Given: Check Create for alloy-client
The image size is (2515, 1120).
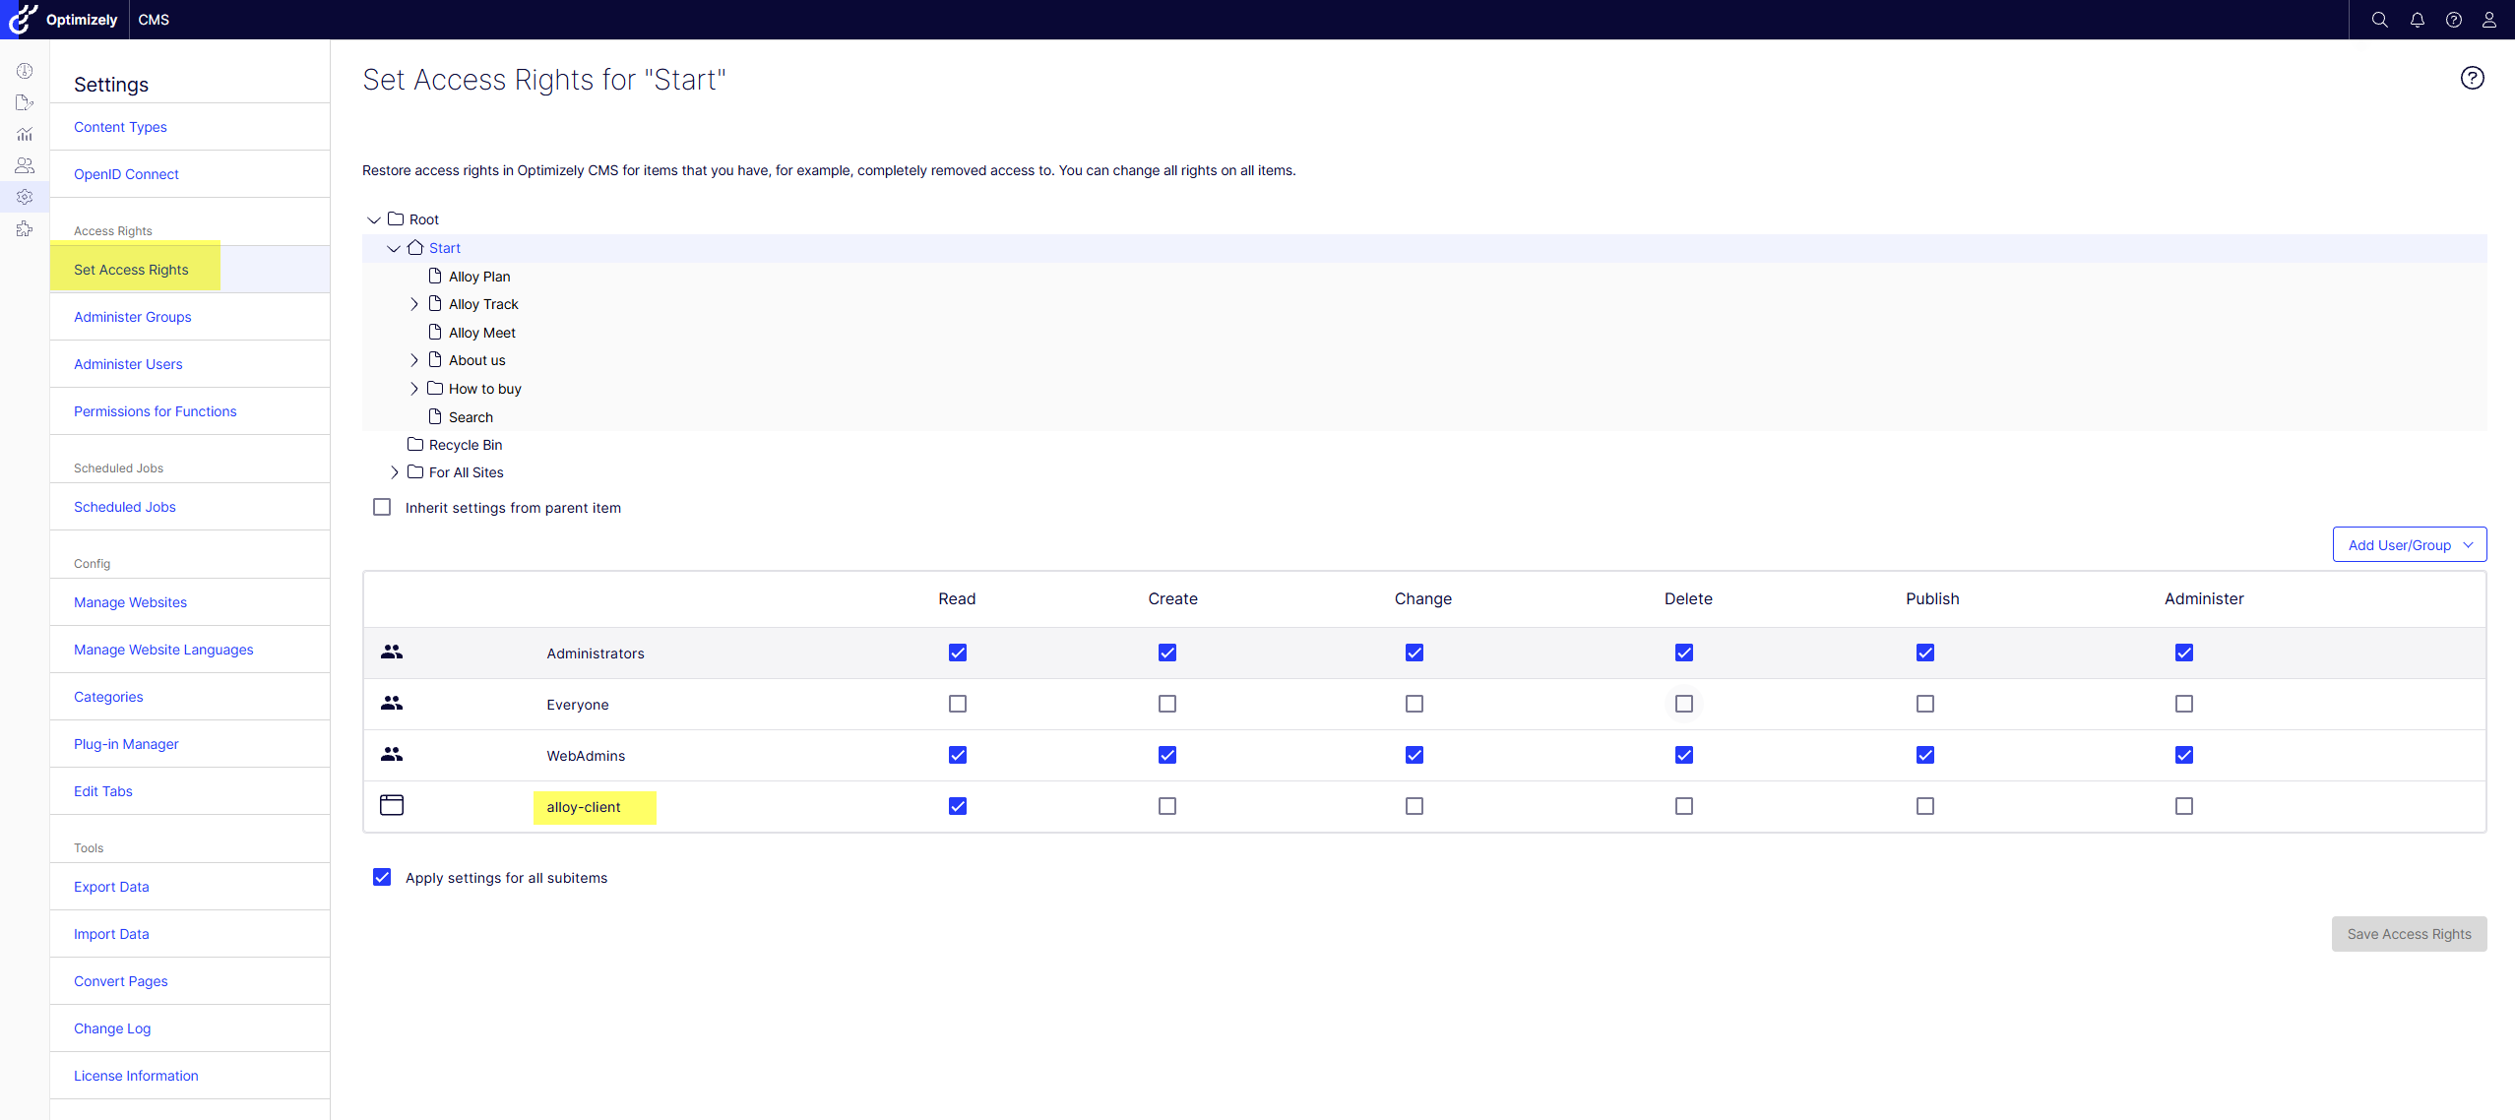Looking at the screenshot, I should 1167,806.
